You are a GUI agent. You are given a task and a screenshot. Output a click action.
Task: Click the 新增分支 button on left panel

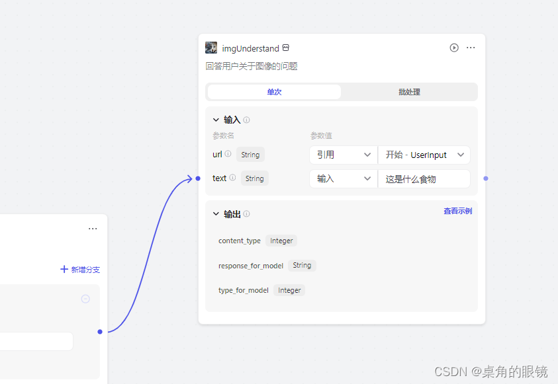tap(79, 270)
